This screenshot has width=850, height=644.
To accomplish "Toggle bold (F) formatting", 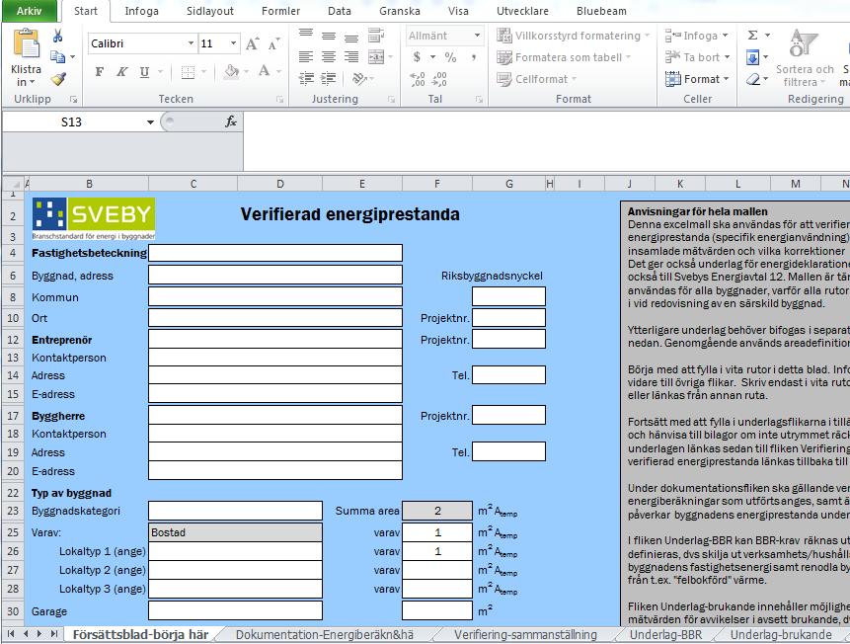I will point(99,72).
